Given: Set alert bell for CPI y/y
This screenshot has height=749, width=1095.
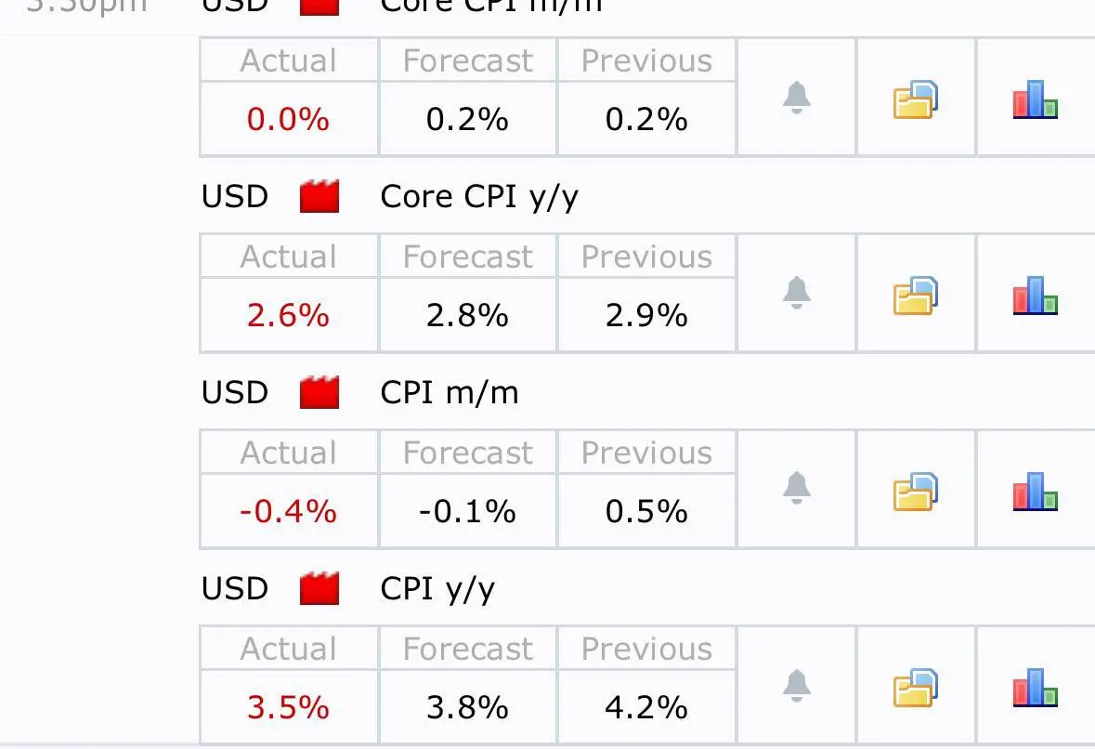Looking at the screenshot, I should pyautogui.click(x=797, y=686).
